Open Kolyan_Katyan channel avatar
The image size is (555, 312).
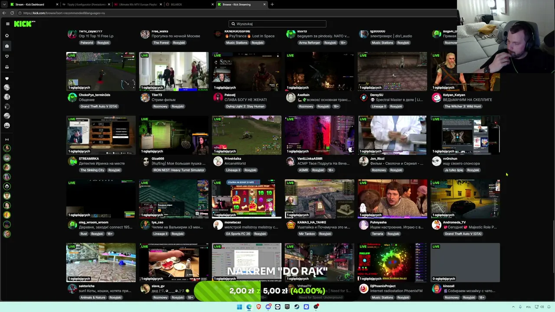[437, 97]
